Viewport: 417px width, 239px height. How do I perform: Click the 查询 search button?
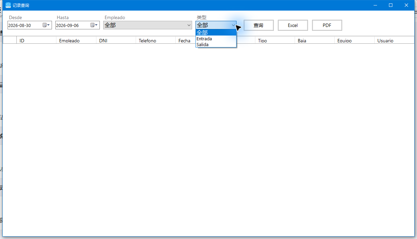coord(258,25)
